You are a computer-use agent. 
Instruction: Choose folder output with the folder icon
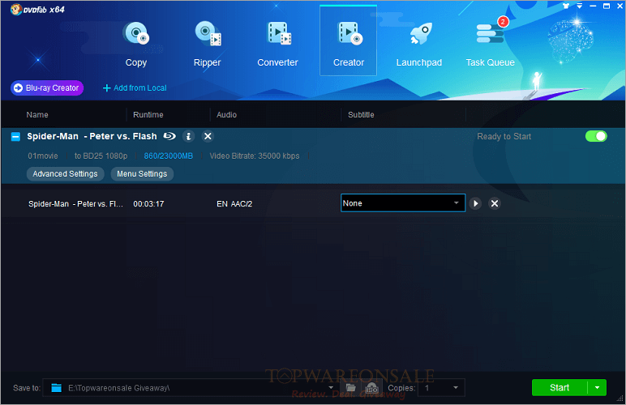coord(350,388)
